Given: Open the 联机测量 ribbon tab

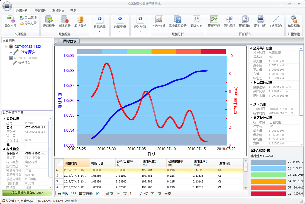Looking at the screenshot, I should point(58,11).
